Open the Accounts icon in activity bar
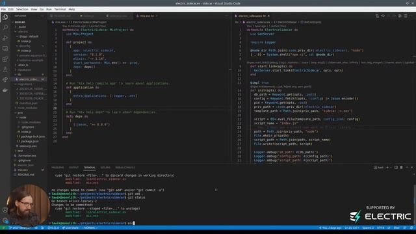416x234 pixels. (x=5, y=210)
